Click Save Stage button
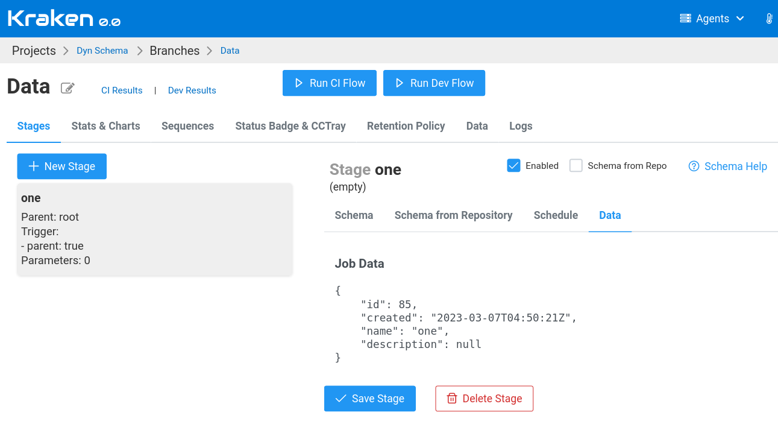778x427 pixels. point(370,399)
